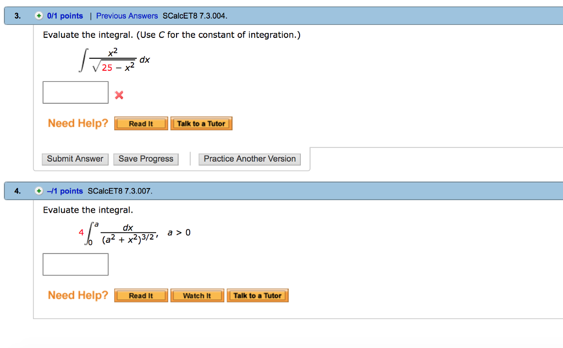563x348 pixels.
Task: Open Watch It for question 4
Action: tap(197, 295)
